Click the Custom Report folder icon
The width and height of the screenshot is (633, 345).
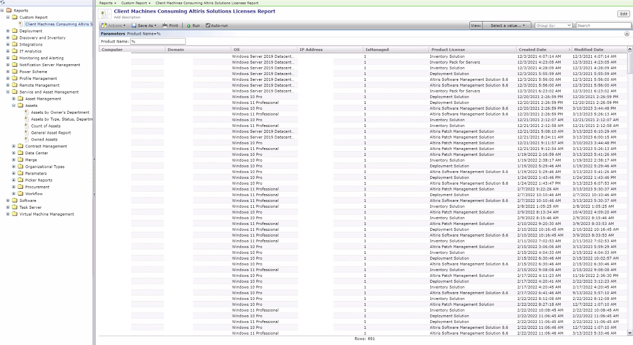pos(15,17)
